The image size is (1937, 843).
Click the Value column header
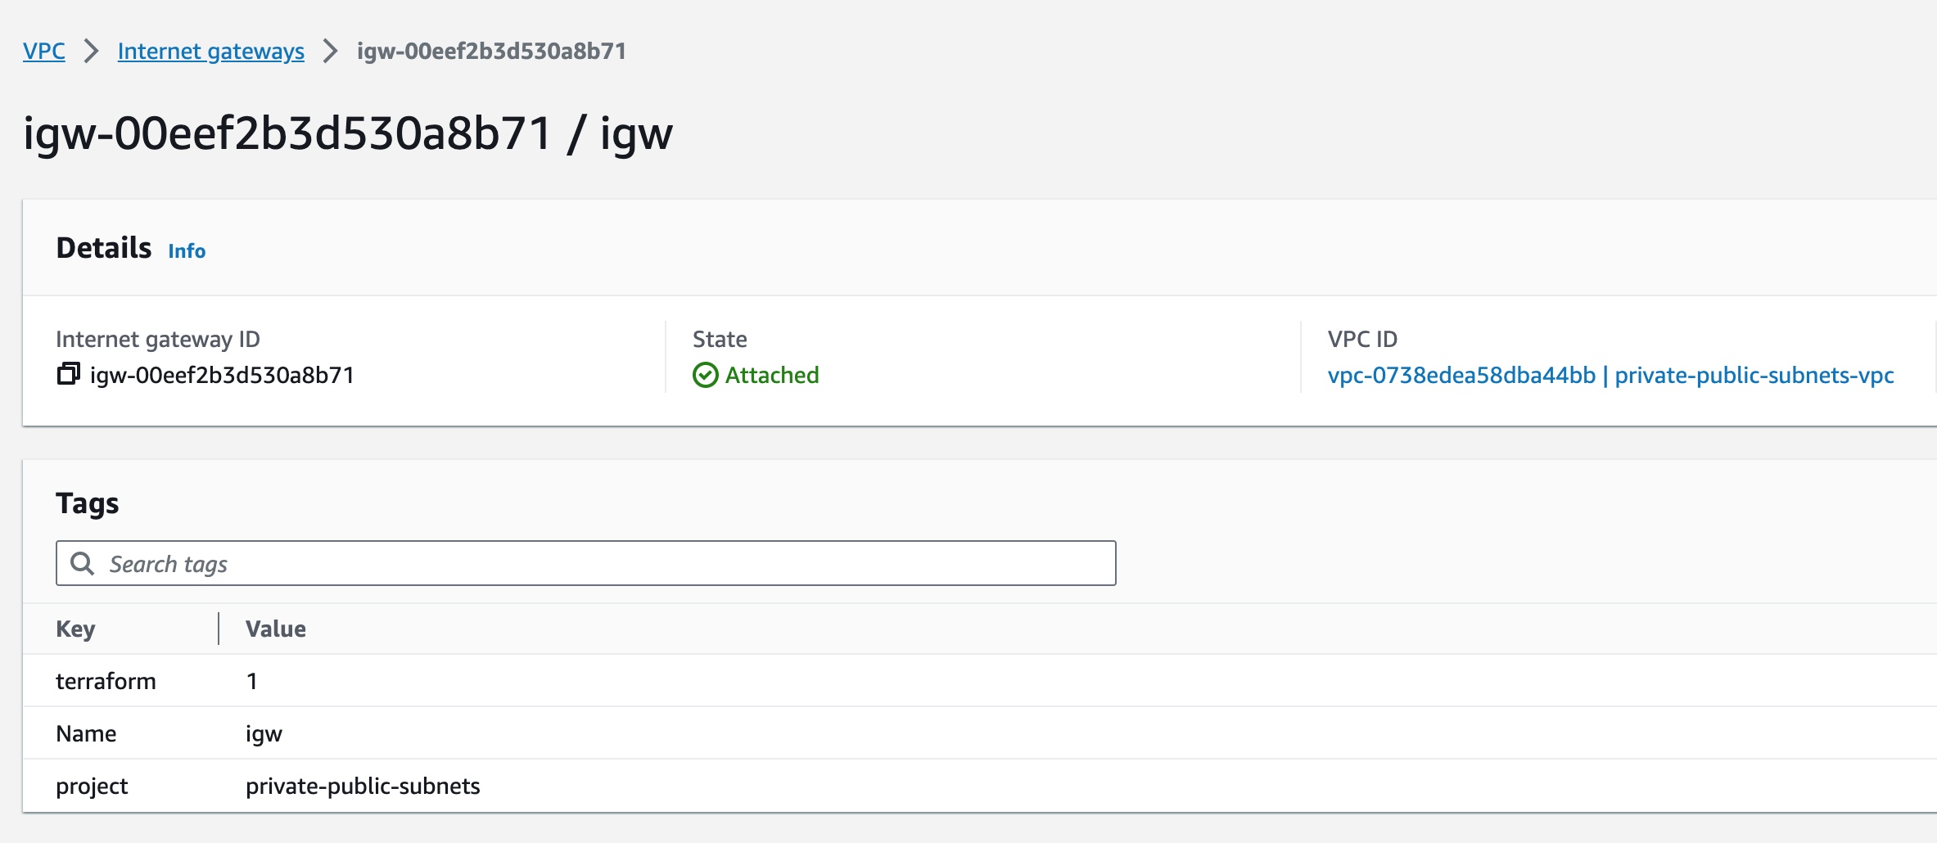coord(276,629)
